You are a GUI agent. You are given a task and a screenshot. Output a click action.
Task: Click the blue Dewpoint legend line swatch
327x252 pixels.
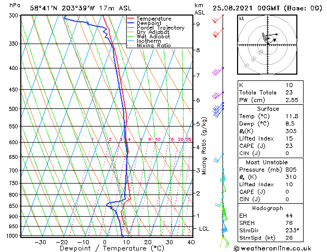131,23
